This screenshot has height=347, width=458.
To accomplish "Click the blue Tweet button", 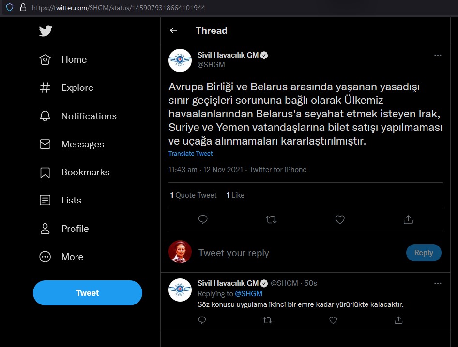I will (x=88, y=293).
